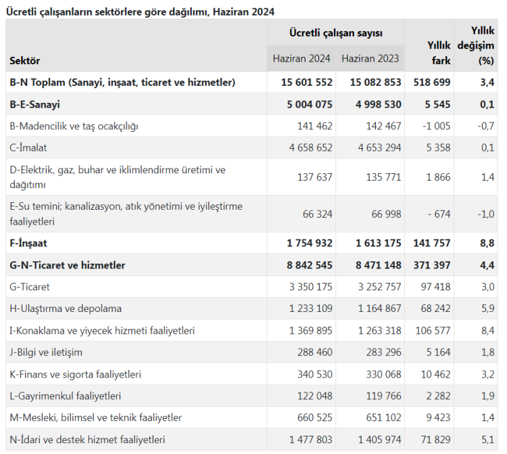The width and height of the screenshot is (507, 454).
Task: Select the 'H-Ulaştırma ve depolama' row label
Action: click(x=66, y=309)
